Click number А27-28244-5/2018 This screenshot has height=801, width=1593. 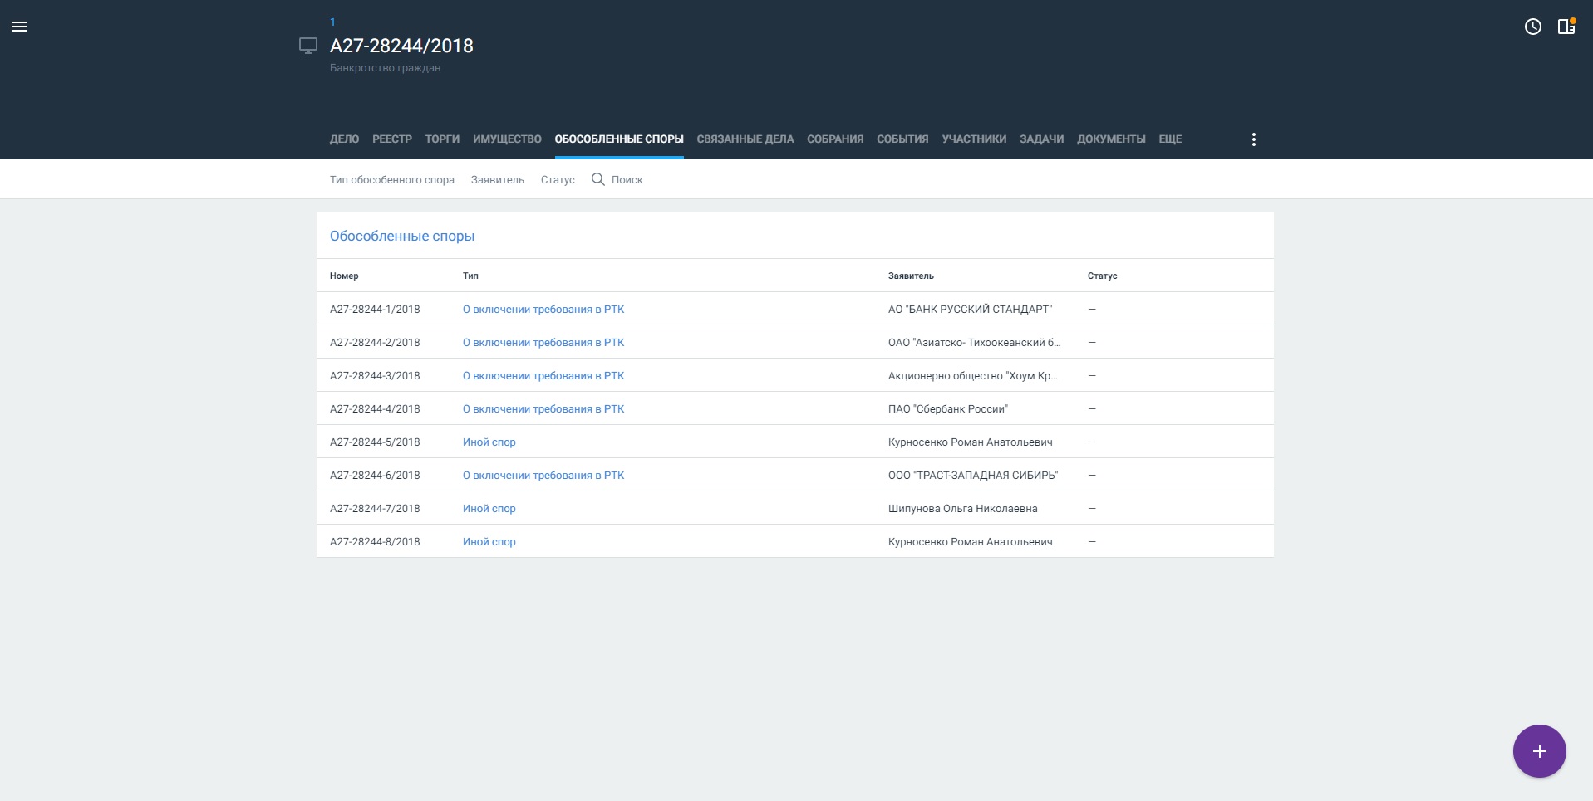375,442
